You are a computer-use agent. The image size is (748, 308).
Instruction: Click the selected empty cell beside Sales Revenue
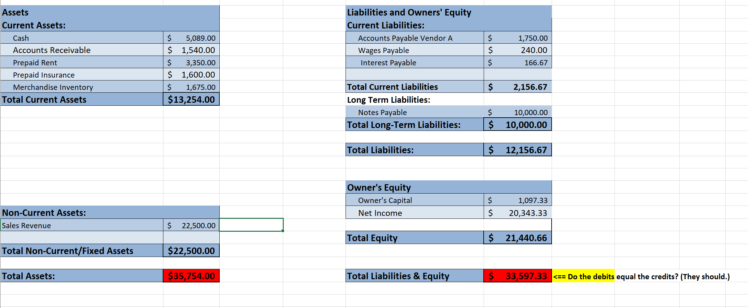(x=251, y=225)
